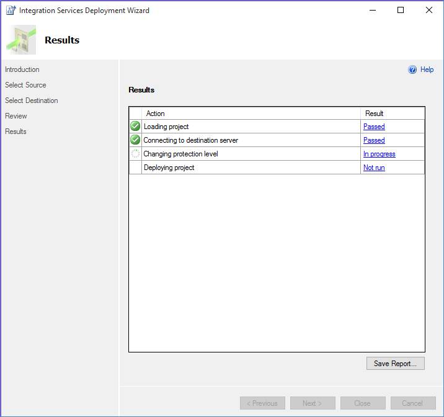Screen dimensions: 444x417
Task: Go to the Review step
Action: coord(16,116)
